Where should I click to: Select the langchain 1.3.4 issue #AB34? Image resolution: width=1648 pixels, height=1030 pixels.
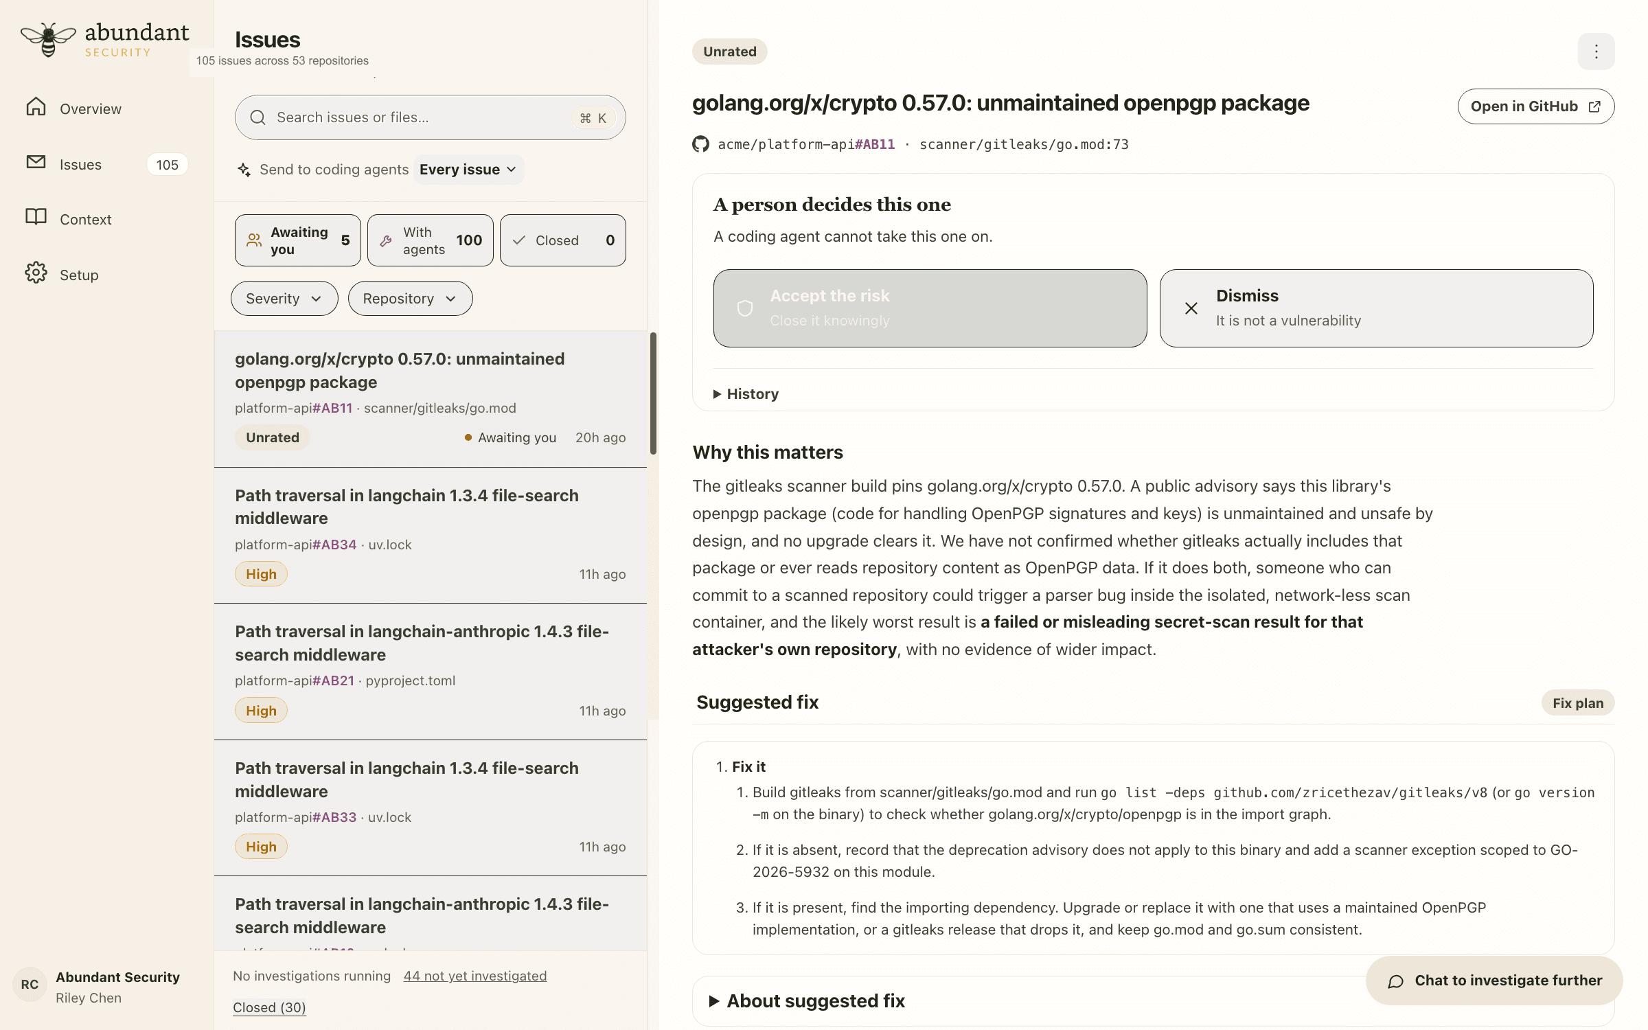[430, 536]
